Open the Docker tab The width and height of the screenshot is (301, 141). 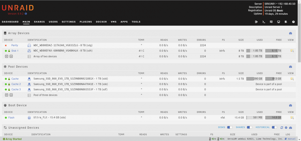click(x=101, y=22)
